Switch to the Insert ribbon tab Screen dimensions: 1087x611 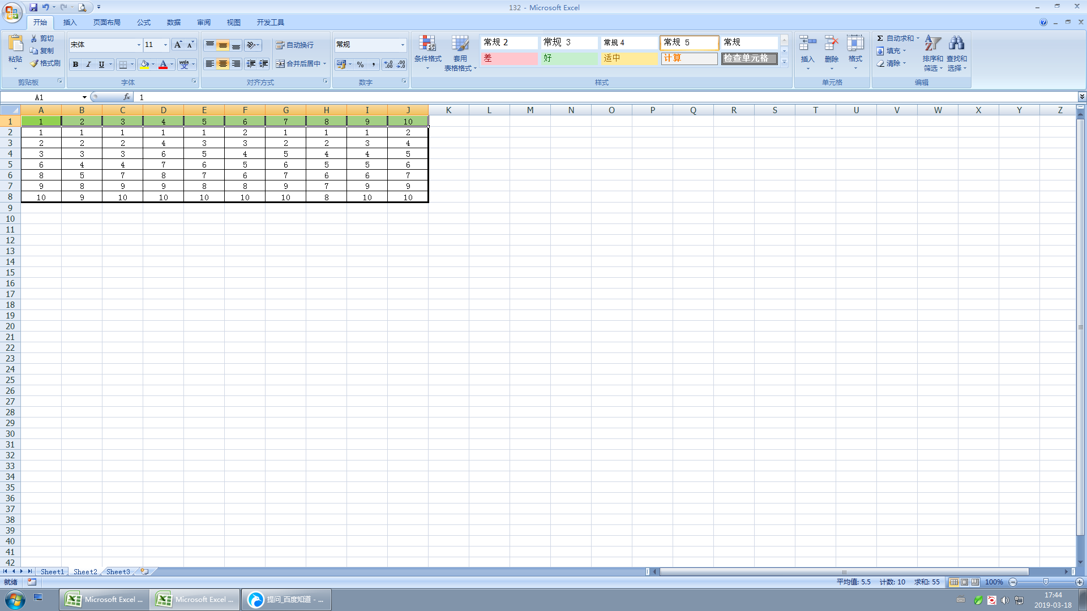point(70,23)
